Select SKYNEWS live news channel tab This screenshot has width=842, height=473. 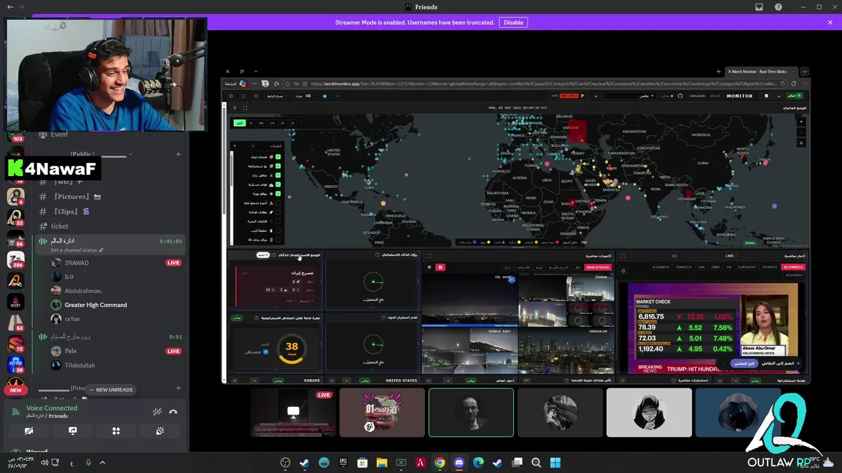pyautogui.click(x=769, y=267)
